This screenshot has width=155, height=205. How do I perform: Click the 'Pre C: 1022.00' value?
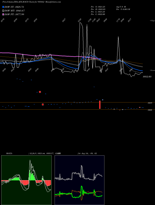(x=98, y=14)
